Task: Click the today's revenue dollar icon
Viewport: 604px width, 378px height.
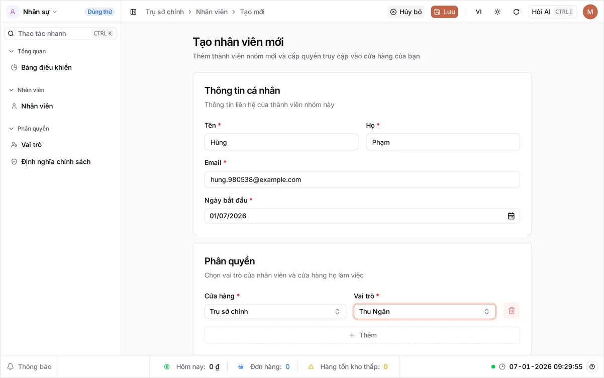Action: (x=167, y=367)
